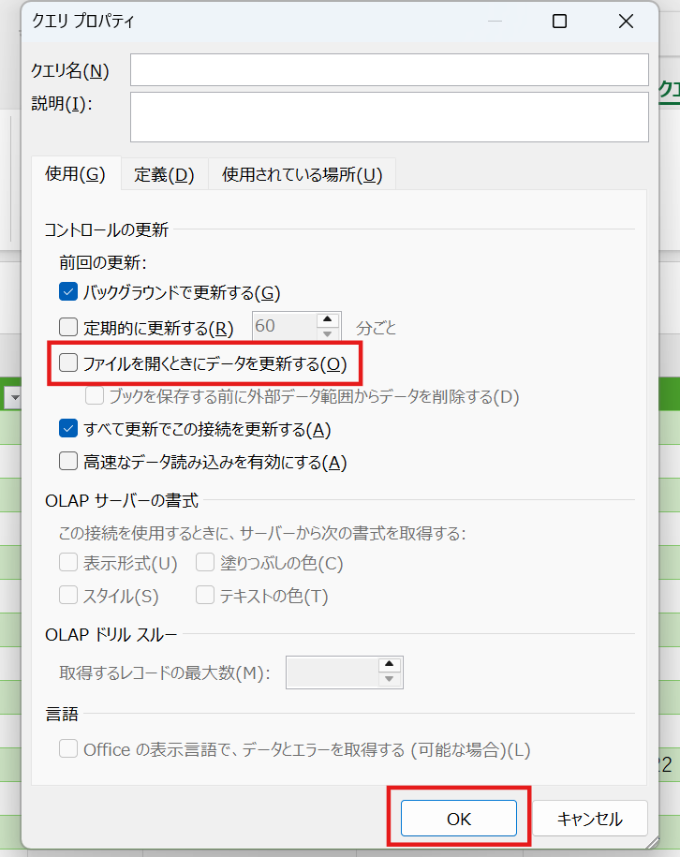Toggle テキストの色 checkbox
Viewport: 680px width, 857px height.
(x=205, y=595)
